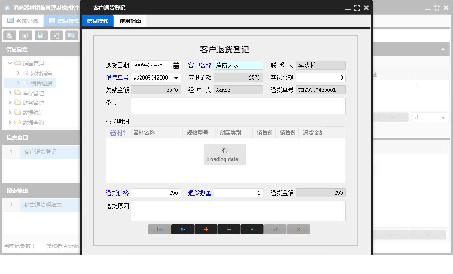Image resolution: width=453 pixels, height=274 pixels.
Task: Click the first-record navigation icon
Action: (160, 229)
